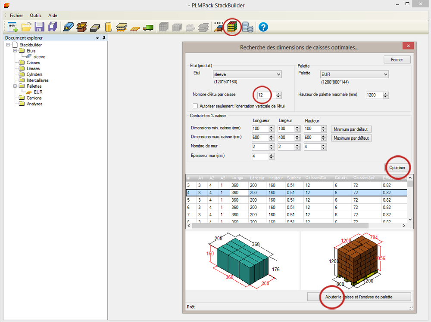Create a new document with the New icon
The height and width of the screenshot is (322, 431).
click(12, 27)
